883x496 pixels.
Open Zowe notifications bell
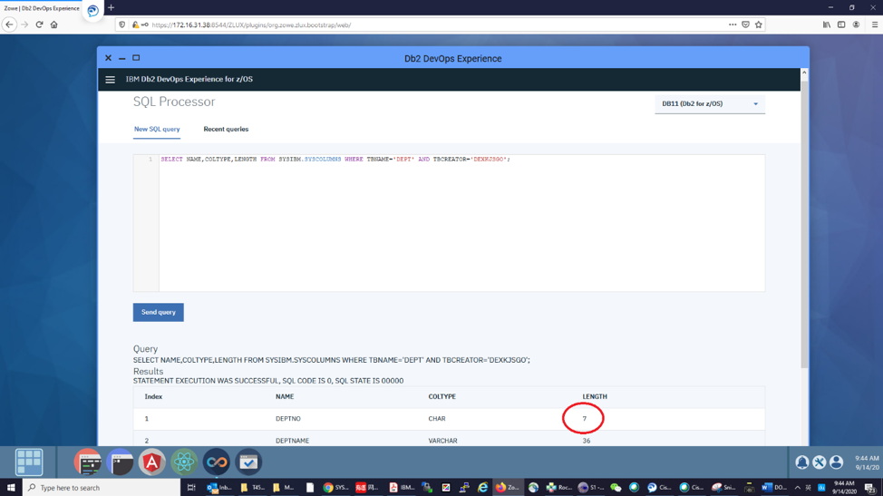coord(802,462)
